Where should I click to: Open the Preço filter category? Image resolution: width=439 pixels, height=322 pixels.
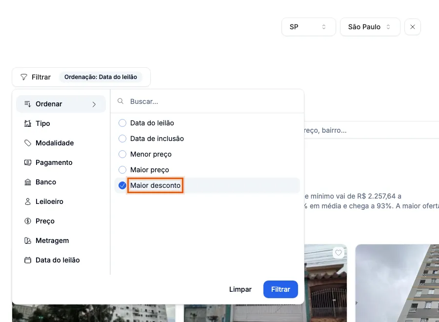click(61, 221)
